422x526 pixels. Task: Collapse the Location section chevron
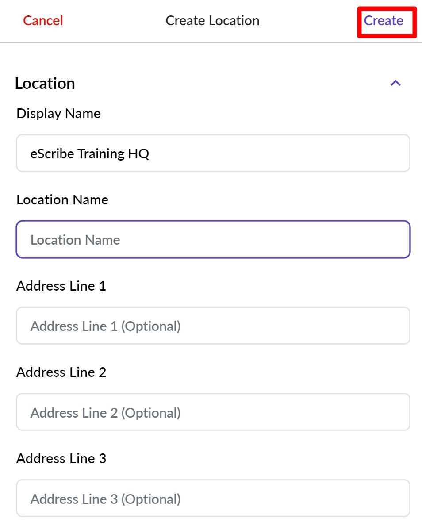pos(395,83)
